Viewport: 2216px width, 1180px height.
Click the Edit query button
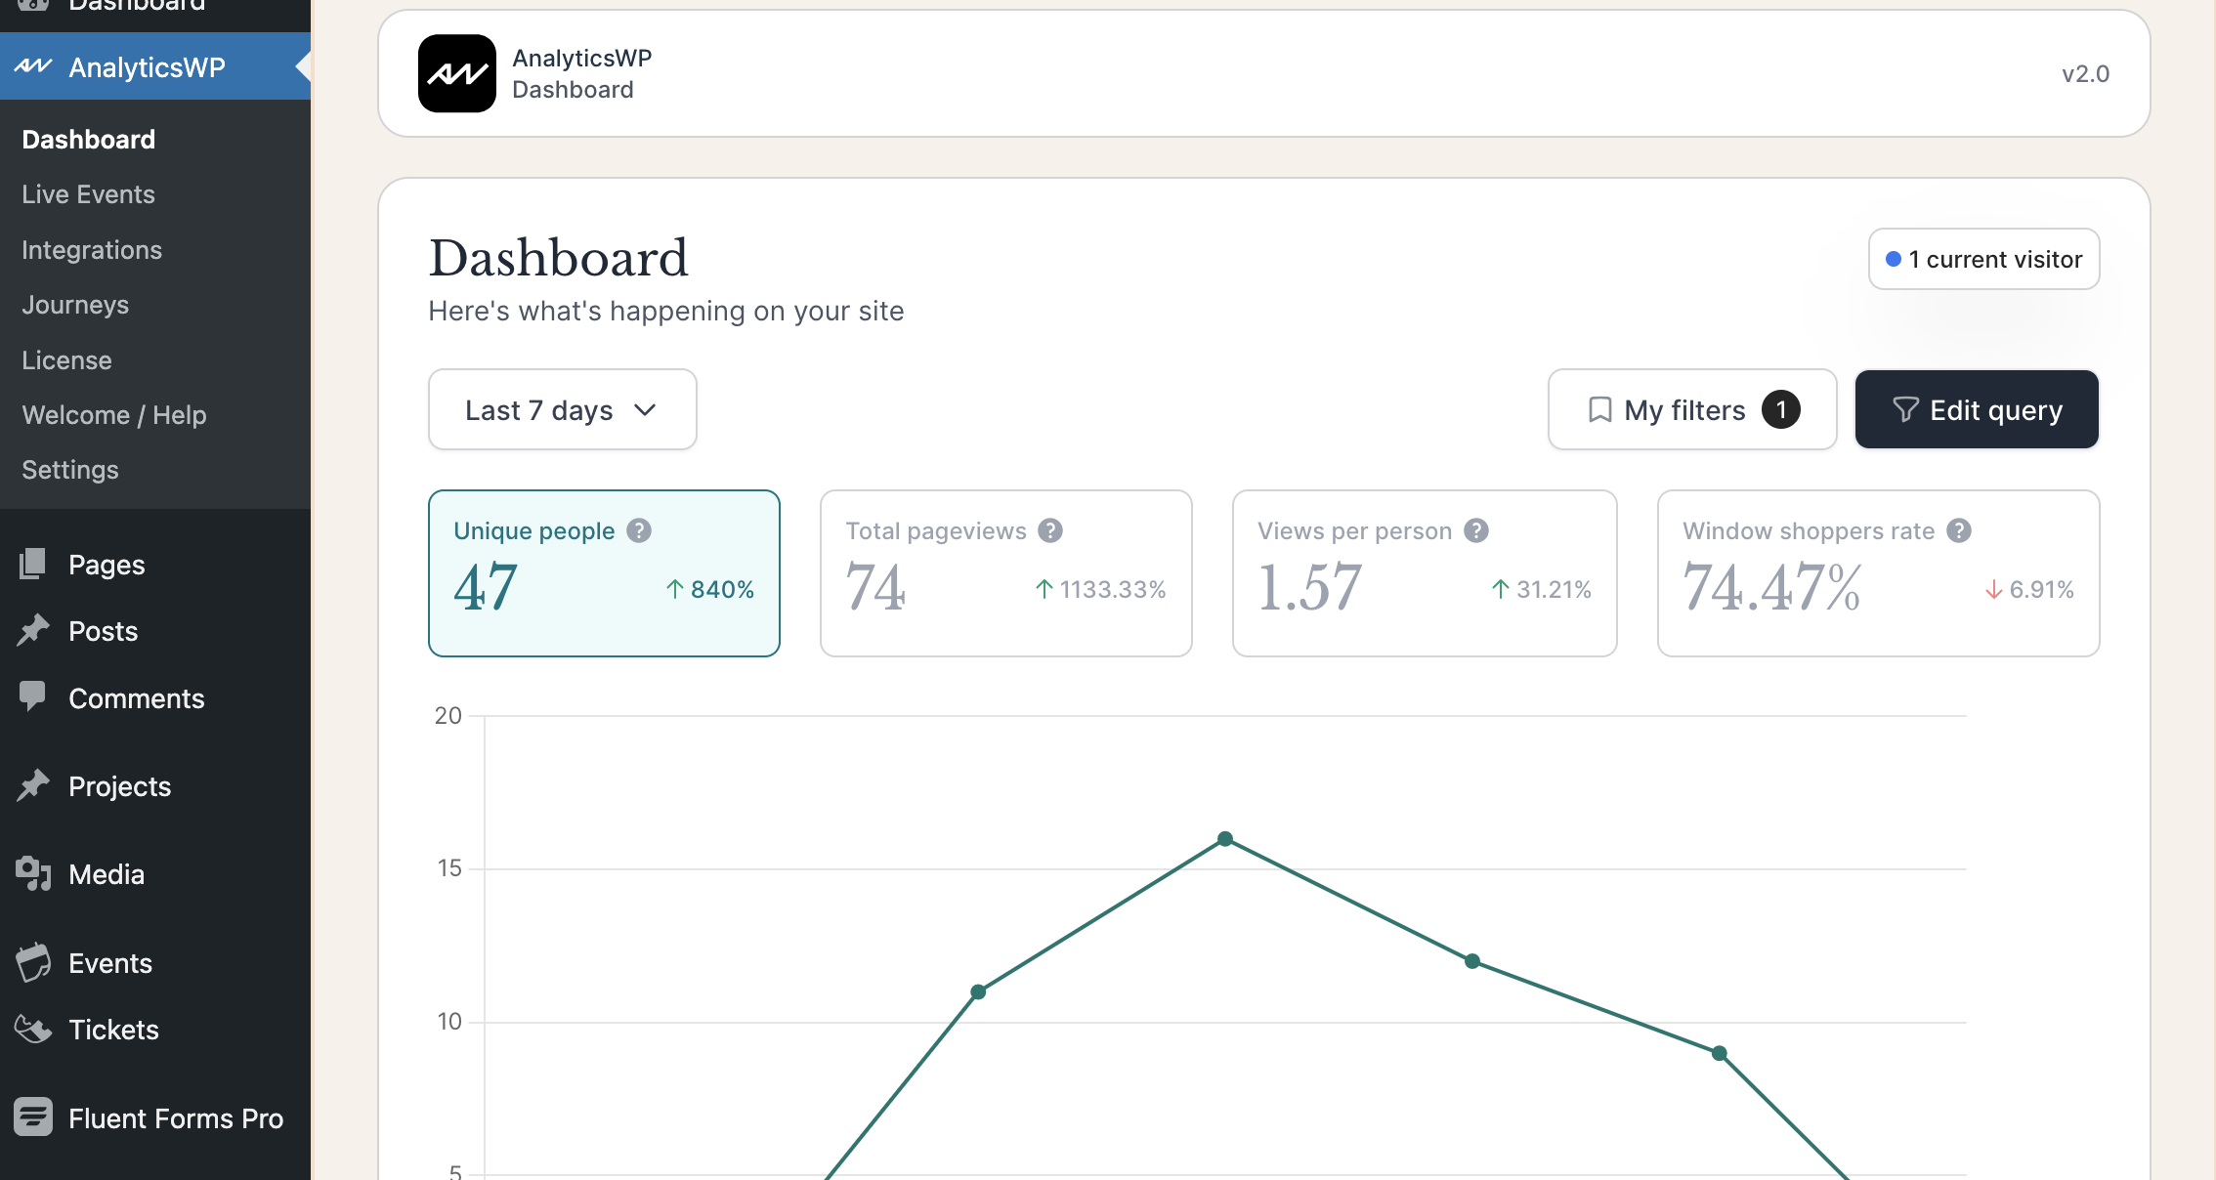pyautogui.click(x=1976, y=409)
